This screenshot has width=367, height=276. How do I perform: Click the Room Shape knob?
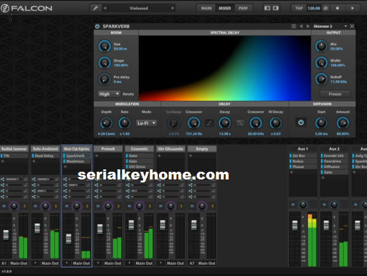click(105, 63)
